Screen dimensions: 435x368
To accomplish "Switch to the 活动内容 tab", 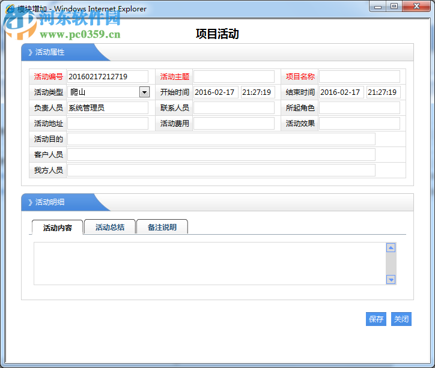I will tap(58, 228).
